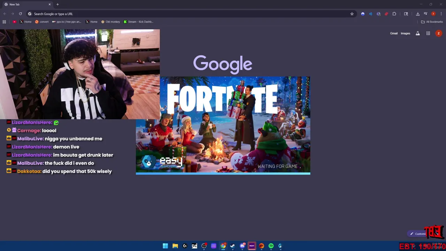Viewport: 446px width, 251px height.
Task: Select the New Tab browser tab
Action: click(27, 5)
